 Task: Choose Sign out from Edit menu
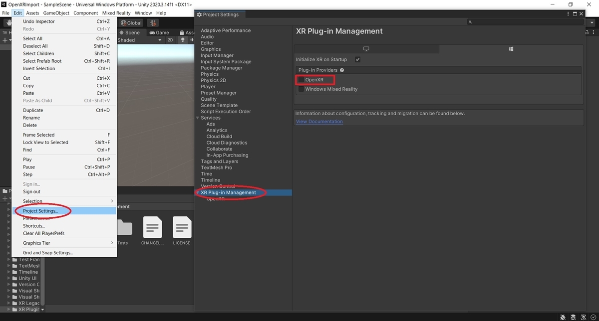coord(64,191)
